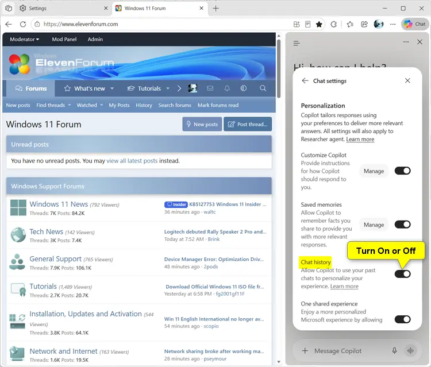
Task: Open forum alerts bell icon
Action: coord(227,88)
